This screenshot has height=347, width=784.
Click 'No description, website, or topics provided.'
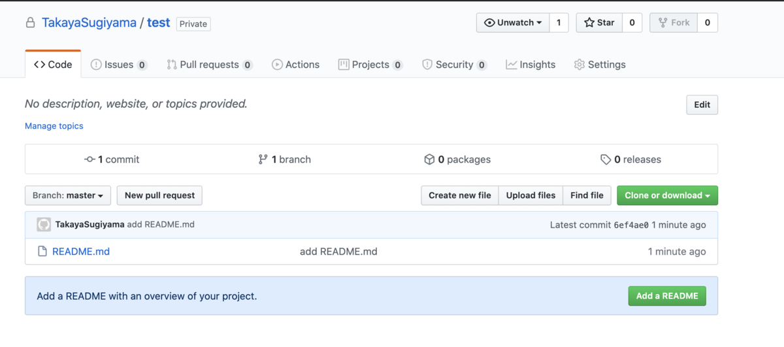(x=136, y=103)
